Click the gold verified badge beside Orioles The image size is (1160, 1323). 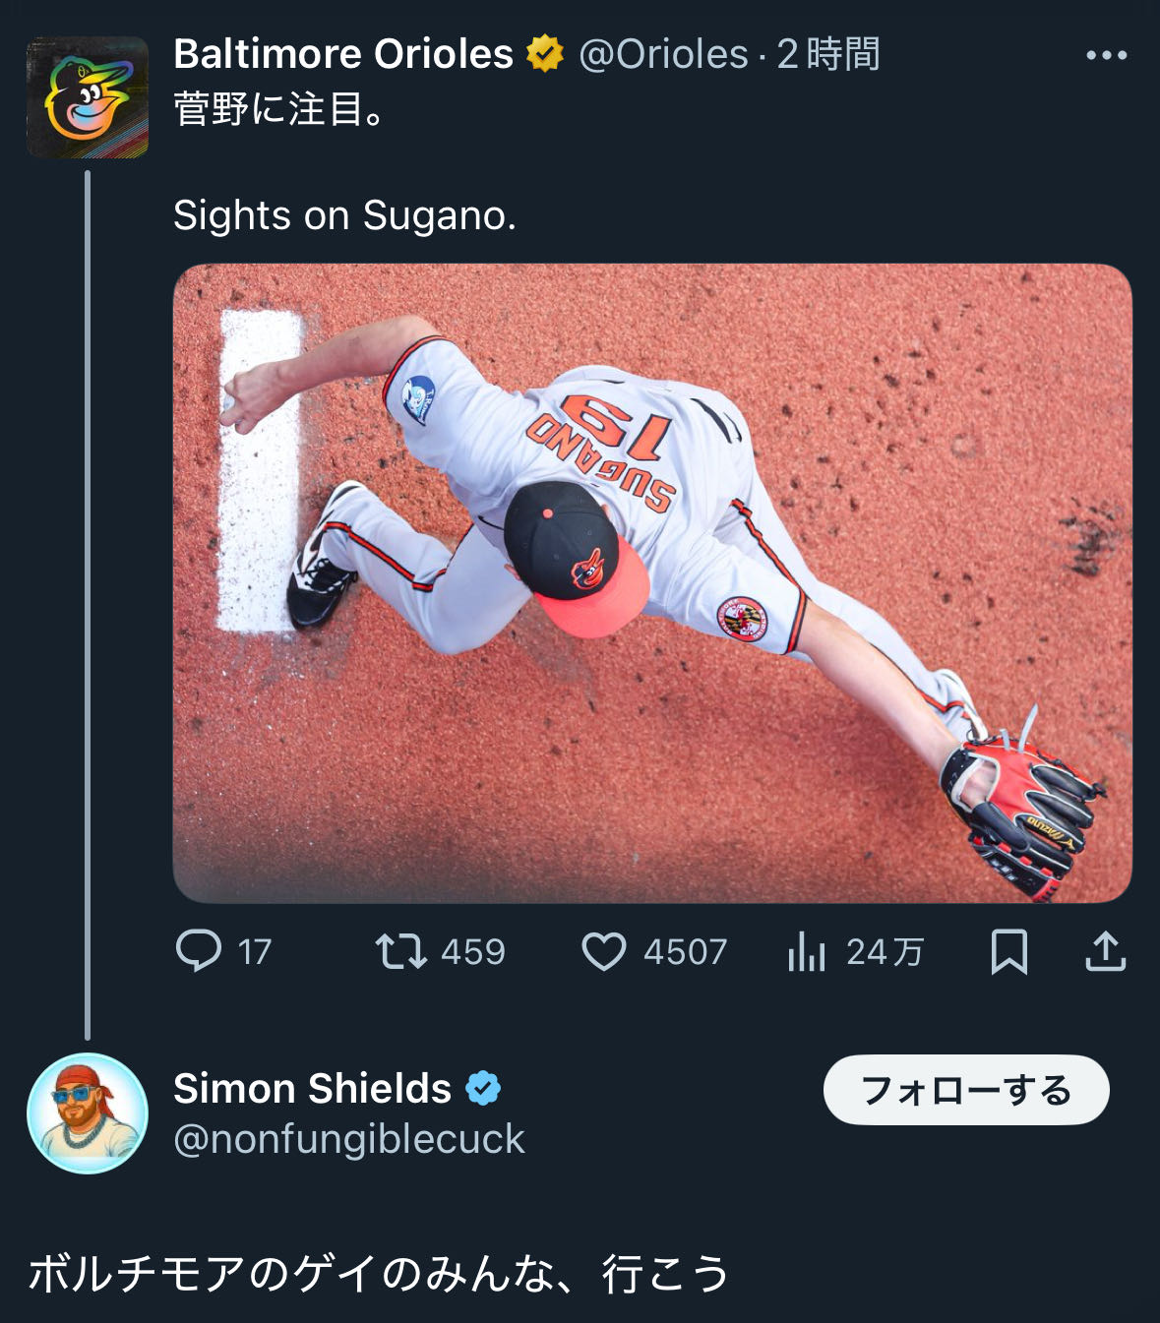[x=544, y=54]
